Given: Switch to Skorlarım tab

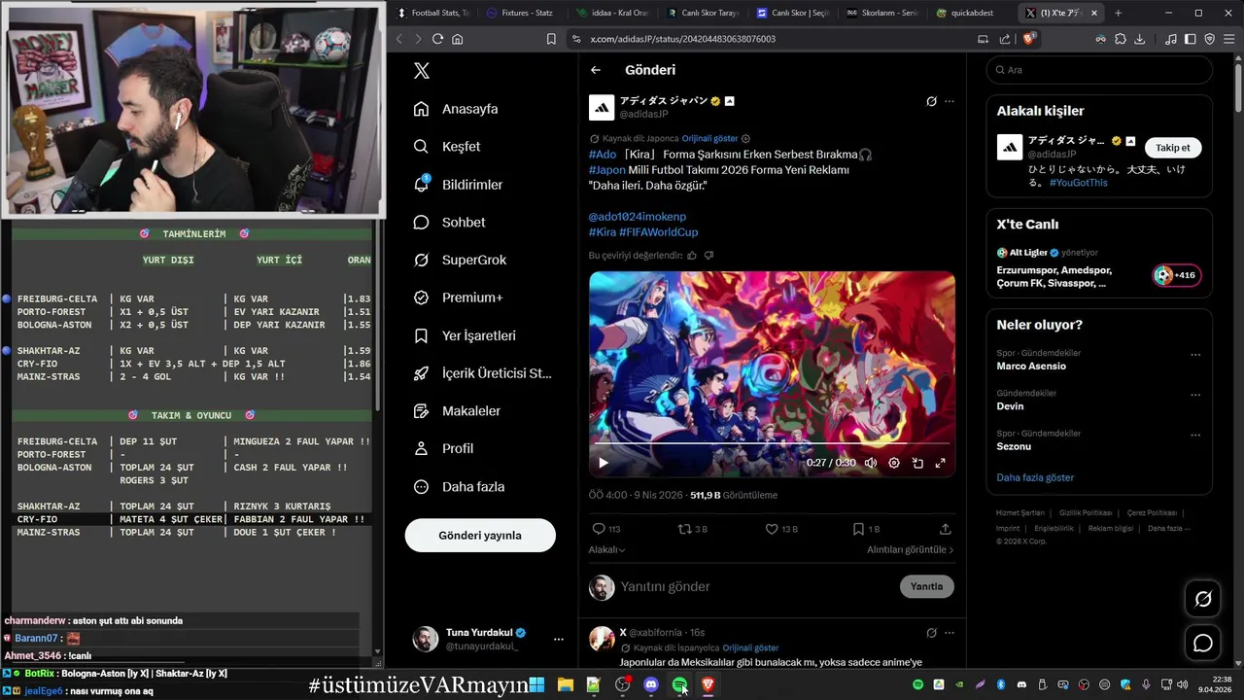Looking at the screenshot, I should (882, 13).
